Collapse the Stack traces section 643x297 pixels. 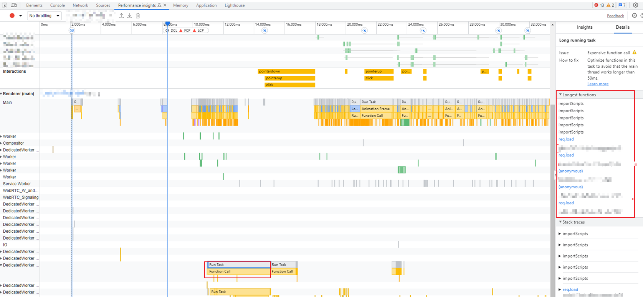point(560,222)
